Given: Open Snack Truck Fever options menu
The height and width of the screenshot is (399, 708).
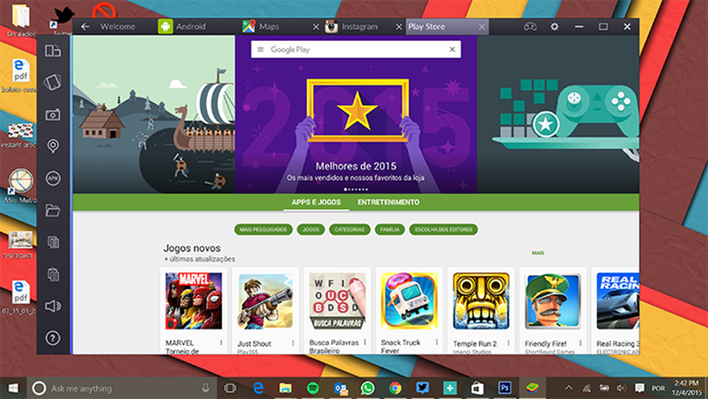Looking at the screenshot, I should [x=437, y=343].
